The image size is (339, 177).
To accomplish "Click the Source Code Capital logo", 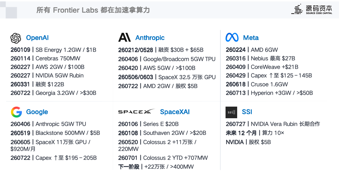I will point(312,9).
